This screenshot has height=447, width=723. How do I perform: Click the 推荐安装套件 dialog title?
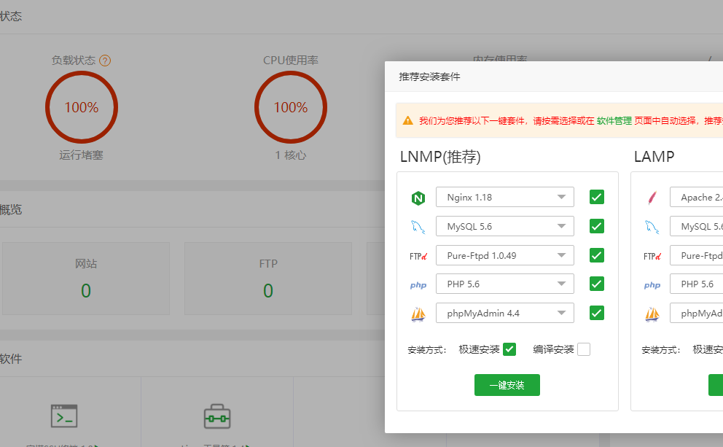(429, 77)
